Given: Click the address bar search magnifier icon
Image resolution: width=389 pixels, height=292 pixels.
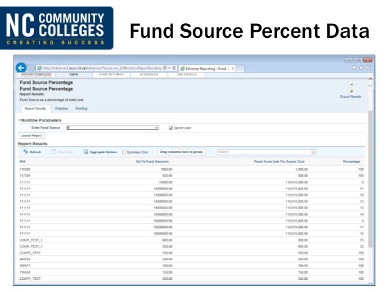Looking at the screenshot, I should (x=165, y=68).
